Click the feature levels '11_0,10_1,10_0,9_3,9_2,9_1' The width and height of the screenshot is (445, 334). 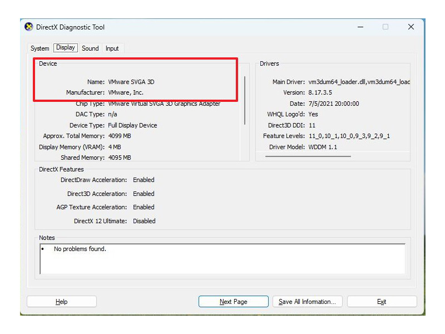(349, 136)
